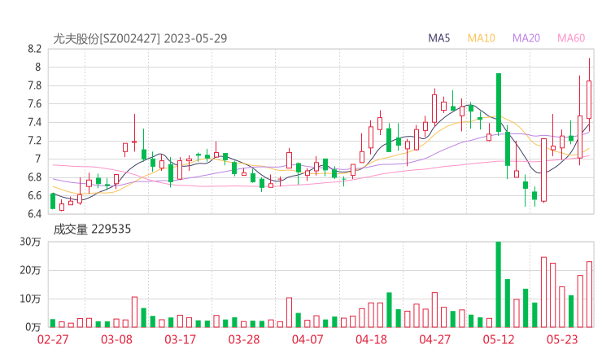Click the 04-27 date axis label
The image size is (602, 358).
tap(434, 339)
